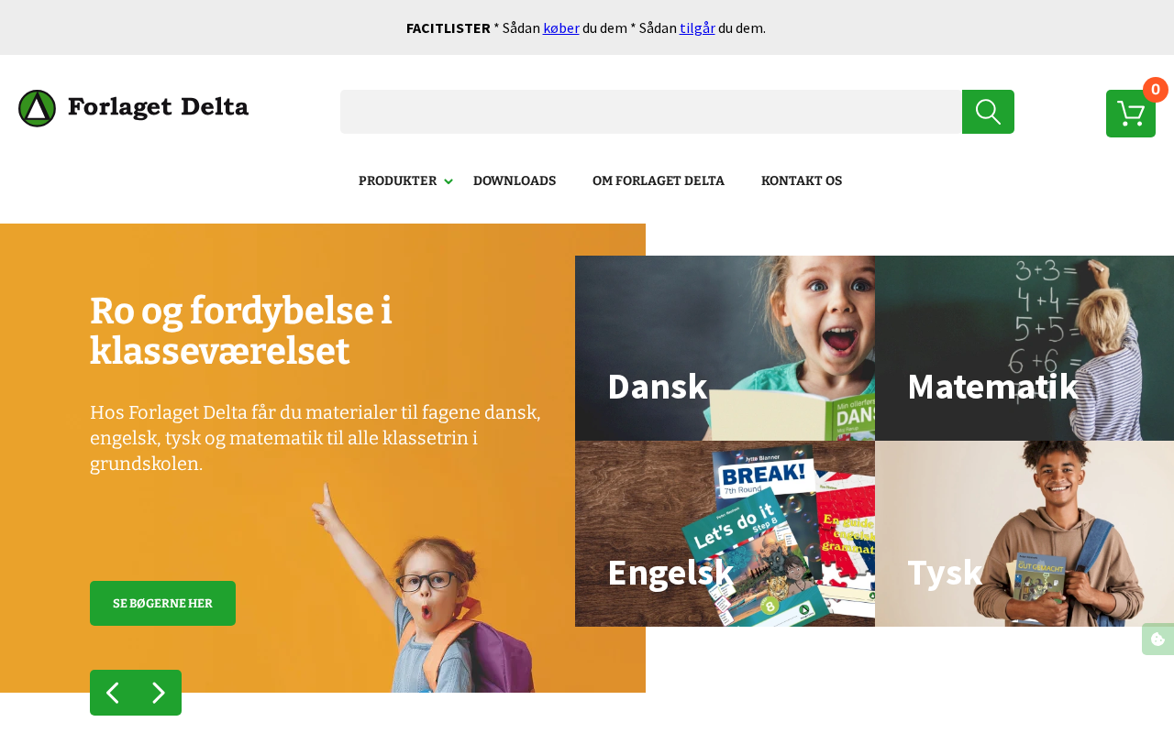Image resolution: width=1174 pixels, height=733 pixels.
Task: Navigate to Kontakt os
Action: 802,181
